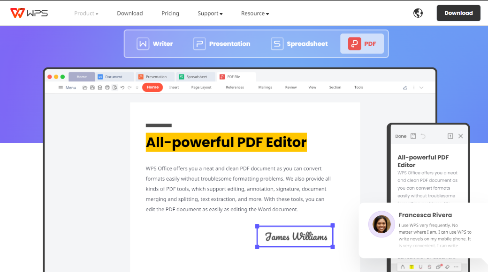Click the Presentation P icon

pyautogui.click(x=199, y=44)
